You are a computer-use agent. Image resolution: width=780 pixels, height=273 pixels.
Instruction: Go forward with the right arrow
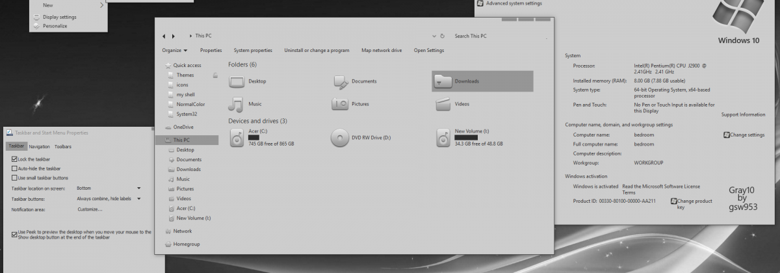coord(173,36)
